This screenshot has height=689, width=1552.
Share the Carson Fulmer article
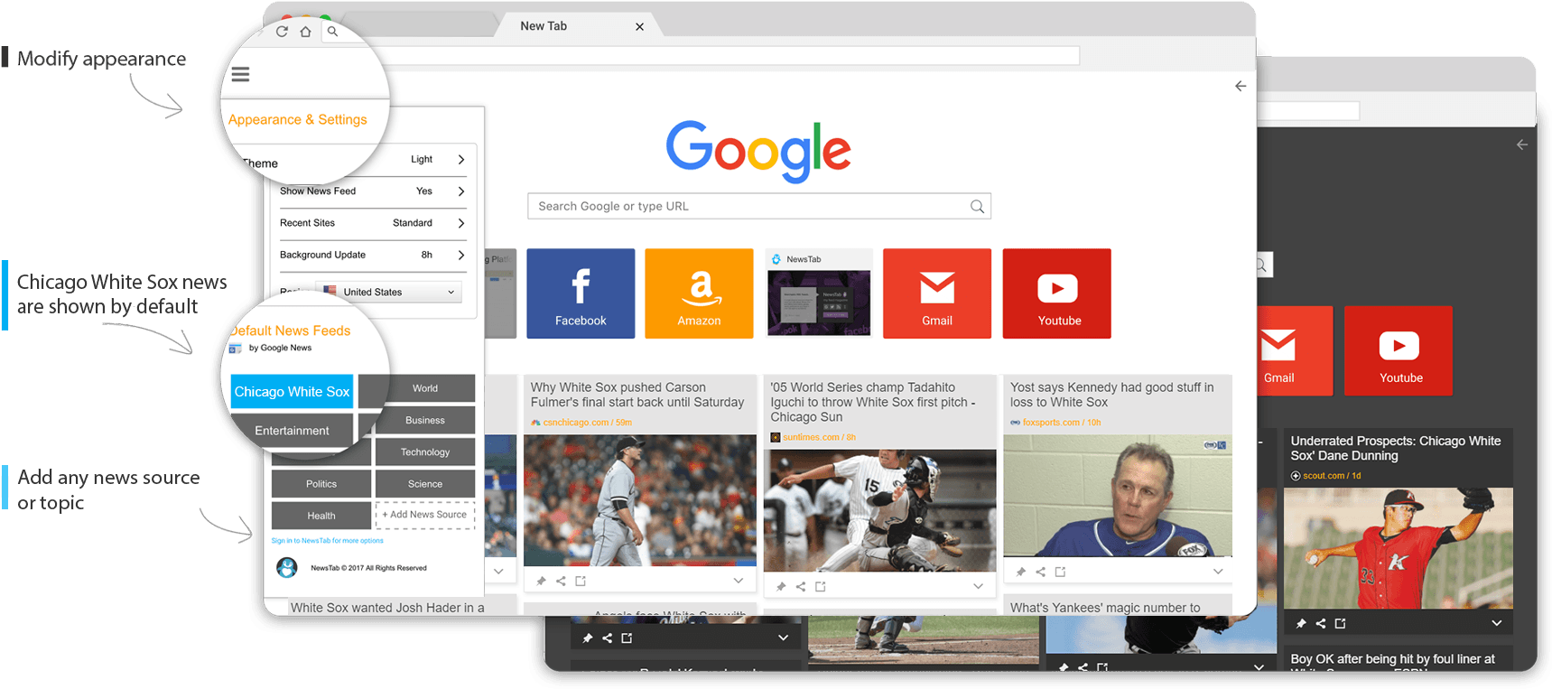[x=561, y=581]
